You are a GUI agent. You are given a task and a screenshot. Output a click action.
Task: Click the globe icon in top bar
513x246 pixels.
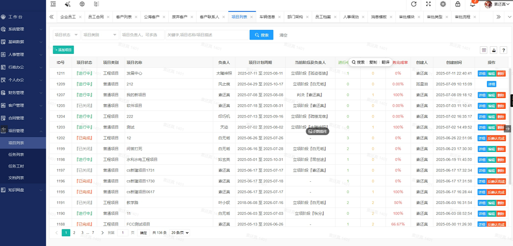[82, 4]
